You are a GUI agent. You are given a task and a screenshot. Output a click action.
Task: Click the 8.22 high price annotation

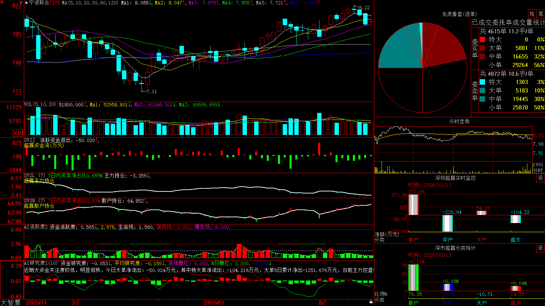364,7
